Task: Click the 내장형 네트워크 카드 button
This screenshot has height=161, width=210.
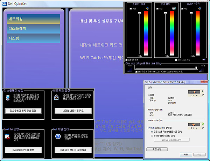Action: tap(73, 111)
